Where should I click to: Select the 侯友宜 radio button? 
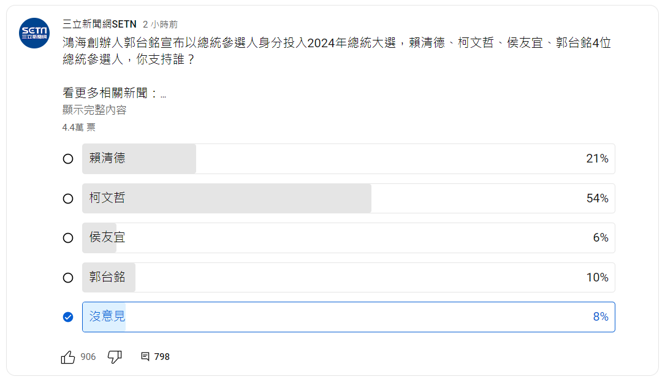67,237
